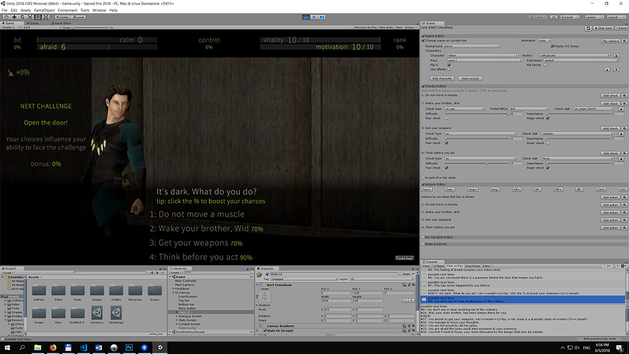Image resolution: width=629 pixels, height=354 pixels.
Task: Enable 'Is part of a risk chain'
Action: 423,178
